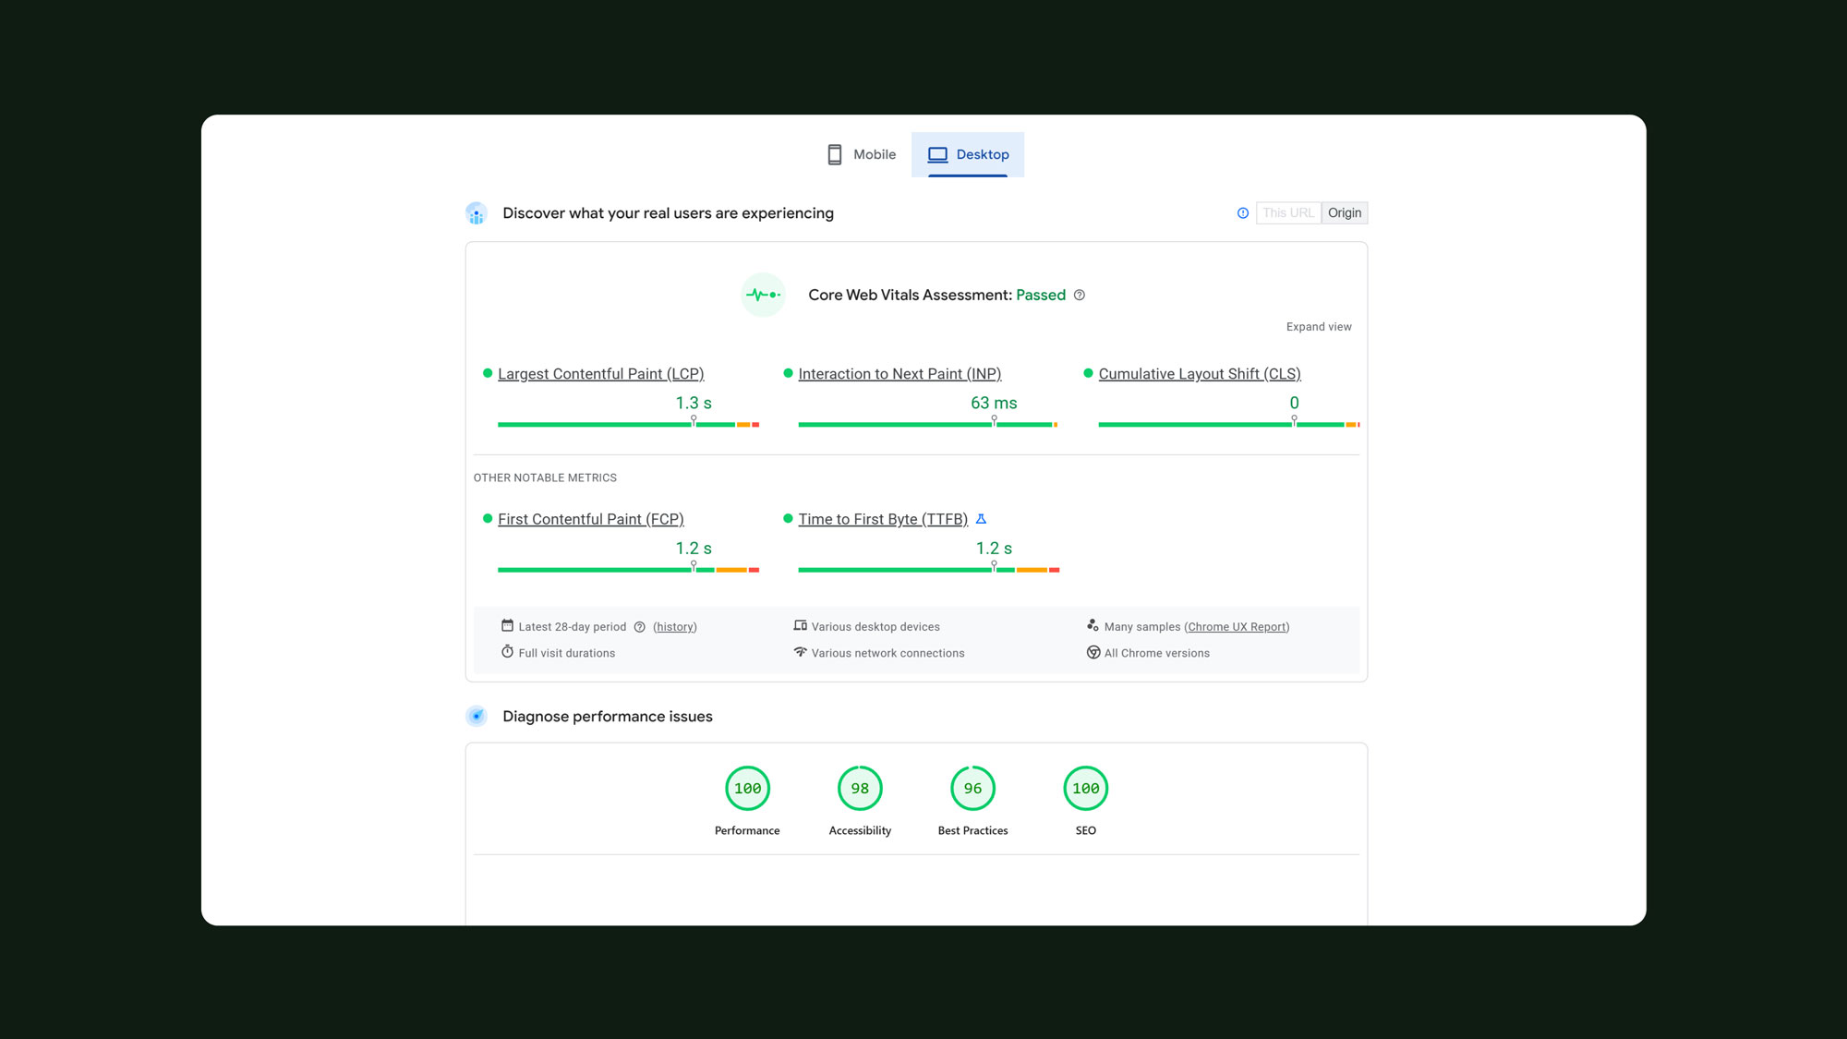This screenshot has width=1847, height=1039.
Task: Open the Chrome UX Report link
Action: point(1237,627)
